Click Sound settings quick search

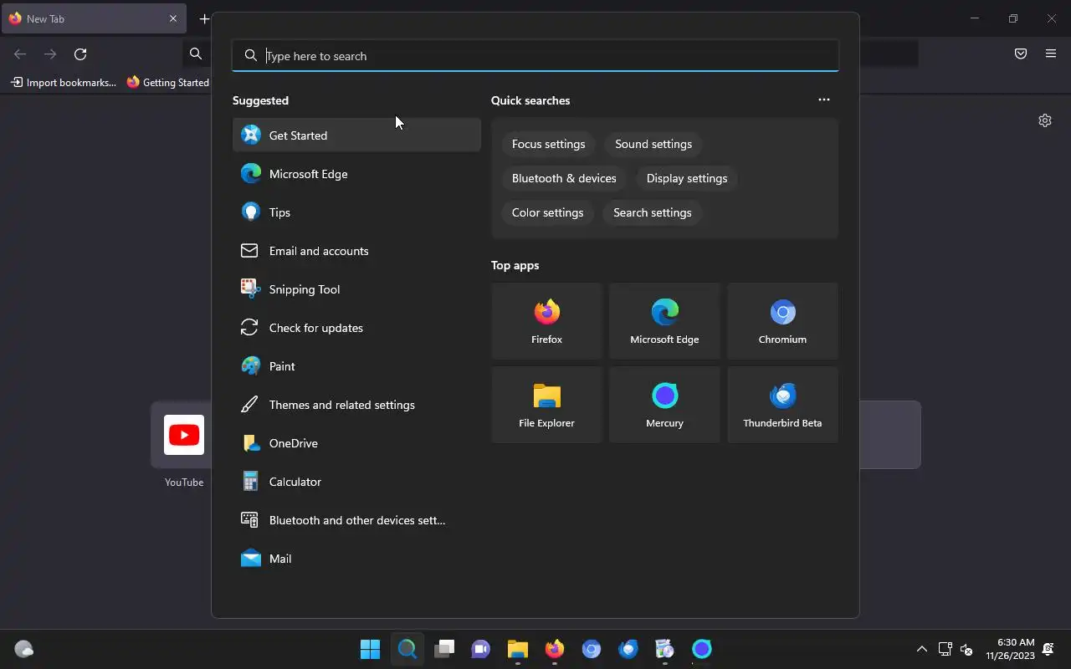pos(653,144)
